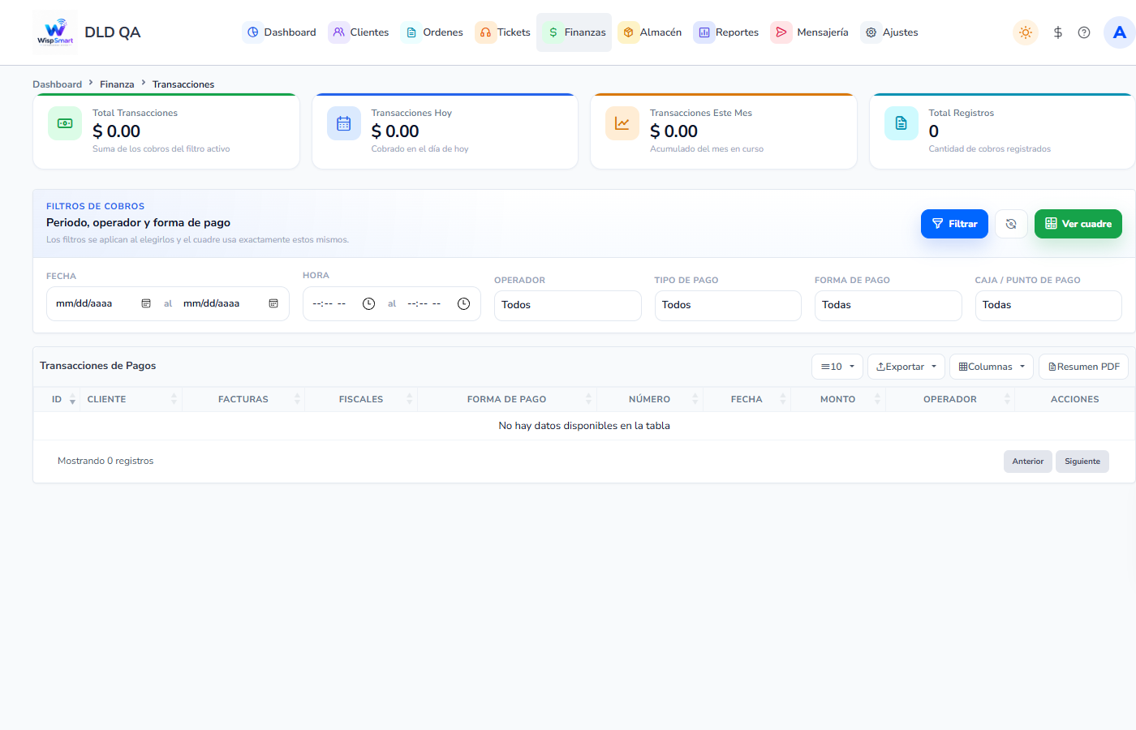Go to Anterior page

coord(1028,462)
